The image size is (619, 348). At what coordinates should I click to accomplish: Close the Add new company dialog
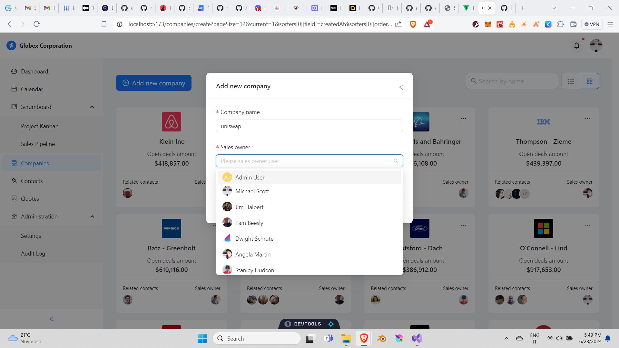(400, 87)
